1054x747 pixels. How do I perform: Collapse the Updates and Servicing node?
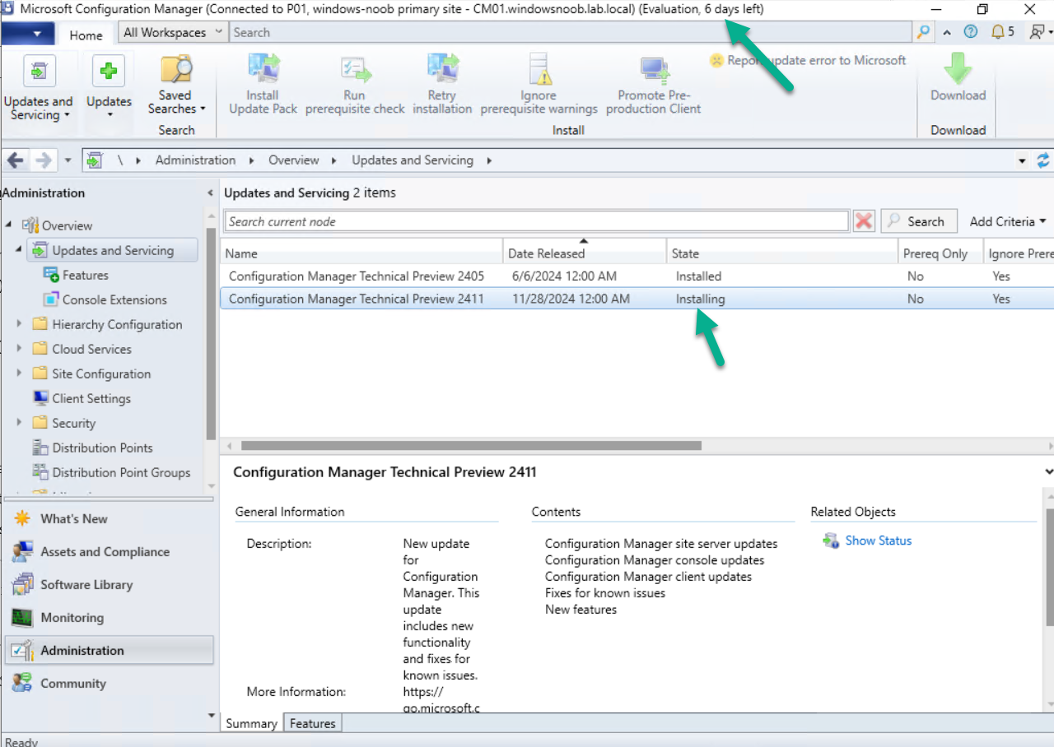[x=19, y=250]
